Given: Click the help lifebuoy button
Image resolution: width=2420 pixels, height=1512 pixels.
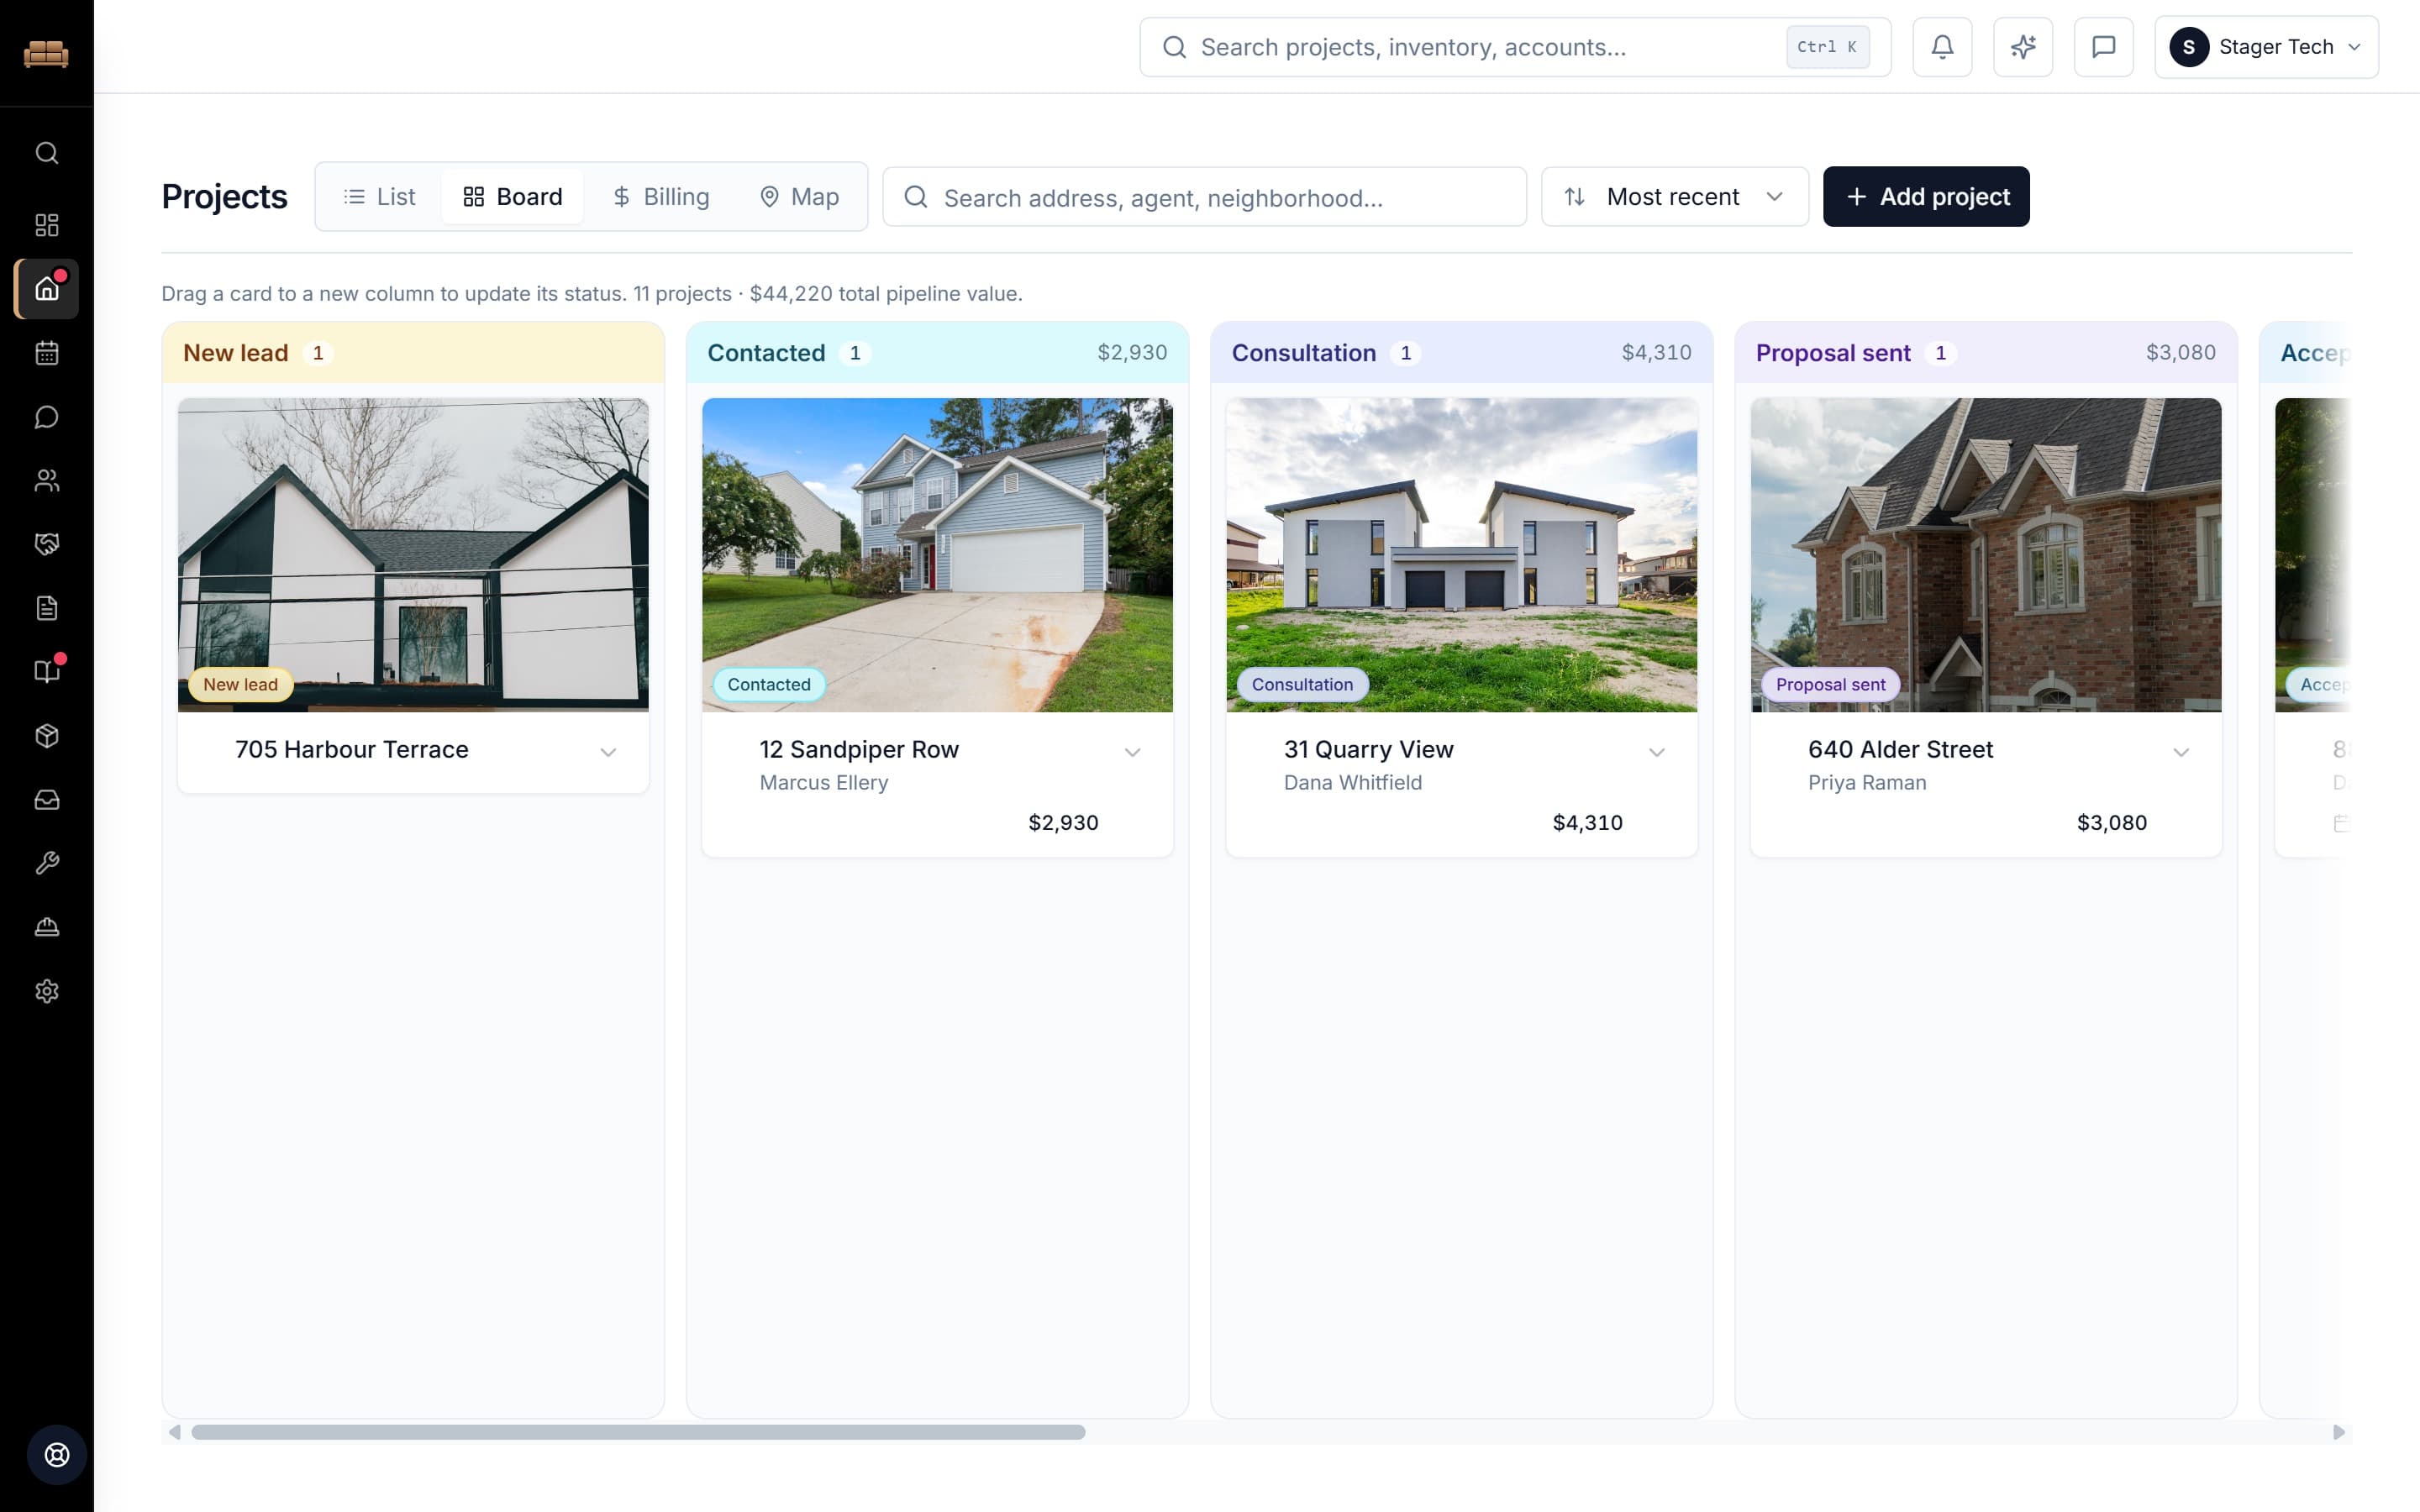Looking at the screenshot, I should click(57, 1455).
